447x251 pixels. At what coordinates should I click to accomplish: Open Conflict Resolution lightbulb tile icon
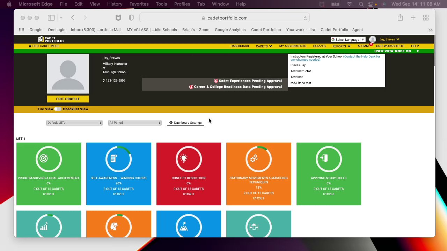184,159
